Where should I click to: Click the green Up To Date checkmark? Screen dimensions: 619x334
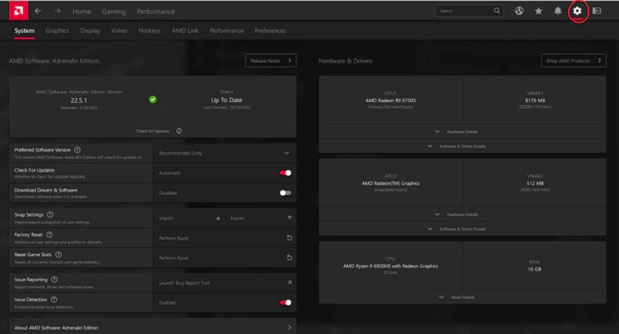click(x=153, y=99)
